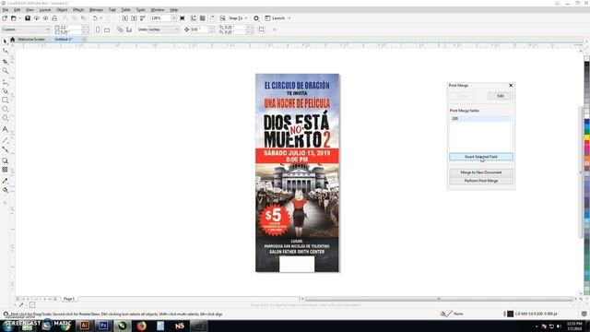Select the Crop tool in the toolbox

[x=6, y=61]
